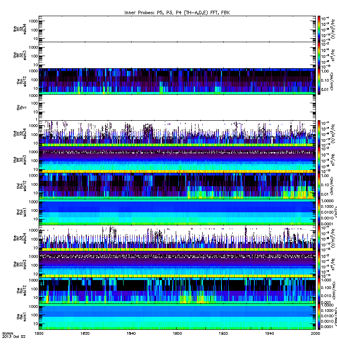This screenshot has width=337, height=359.
Task: Click the thd fbk scm1 spectrogram plot
Action: click(x=177, y=212)
